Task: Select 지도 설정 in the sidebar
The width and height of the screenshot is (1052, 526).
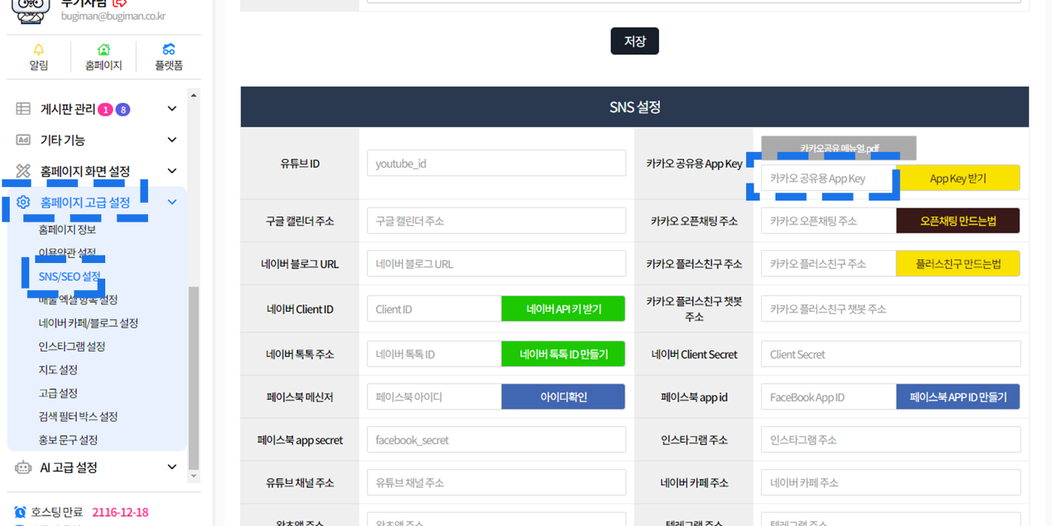Action: [59, 370]
